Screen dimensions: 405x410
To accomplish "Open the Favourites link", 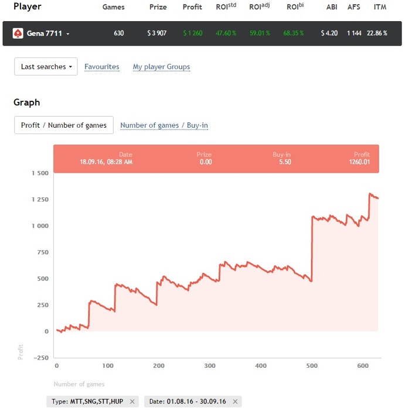I will click(102, 67).
